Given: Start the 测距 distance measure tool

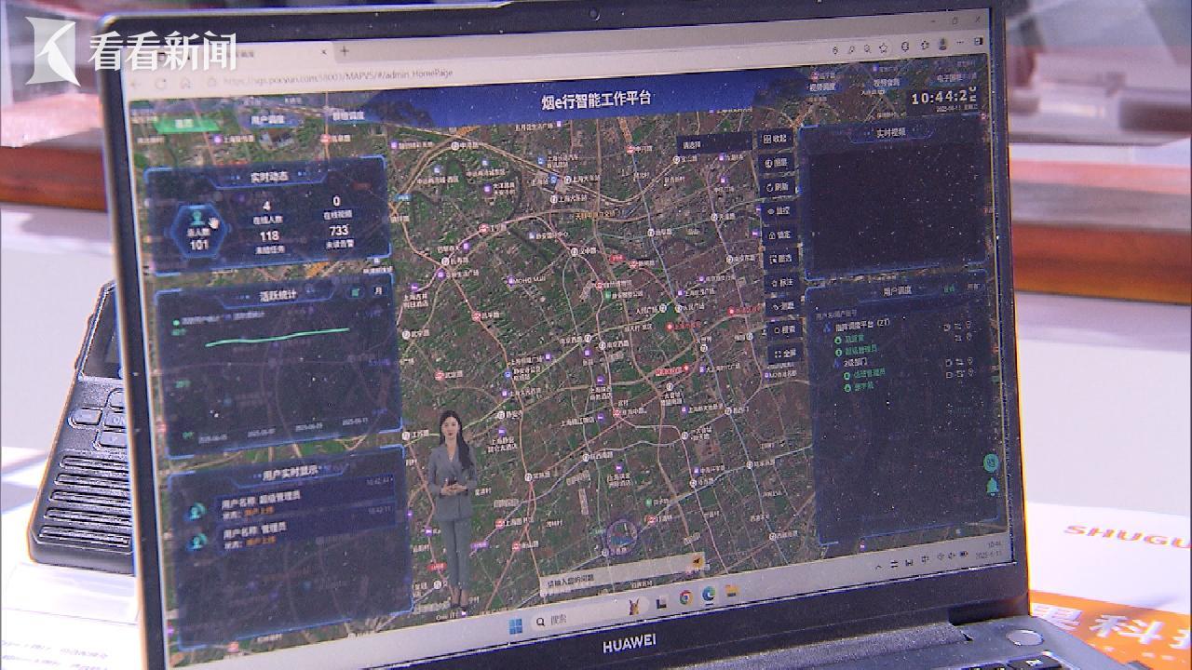Looking at the screenshot, I should pos(783,305).
